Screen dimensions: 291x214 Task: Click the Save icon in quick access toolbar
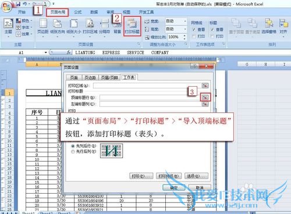[18, 4]
